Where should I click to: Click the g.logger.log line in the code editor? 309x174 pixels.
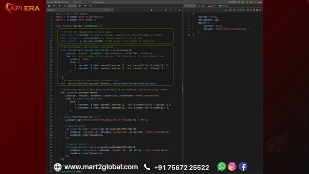click(x=107, y=120)
